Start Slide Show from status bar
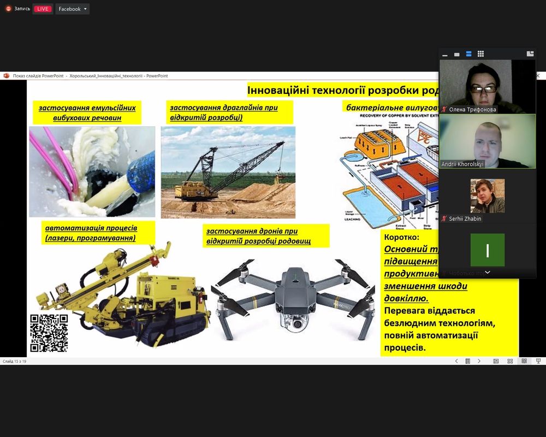This screenshot has height=437, width=546. 538,361
